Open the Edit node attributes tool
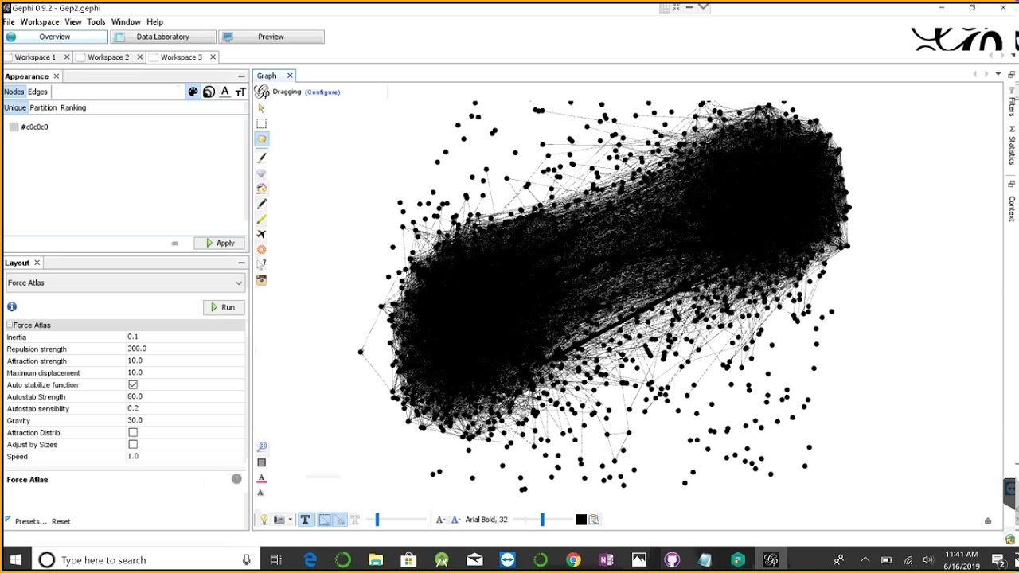 click(x=261, y=264)
